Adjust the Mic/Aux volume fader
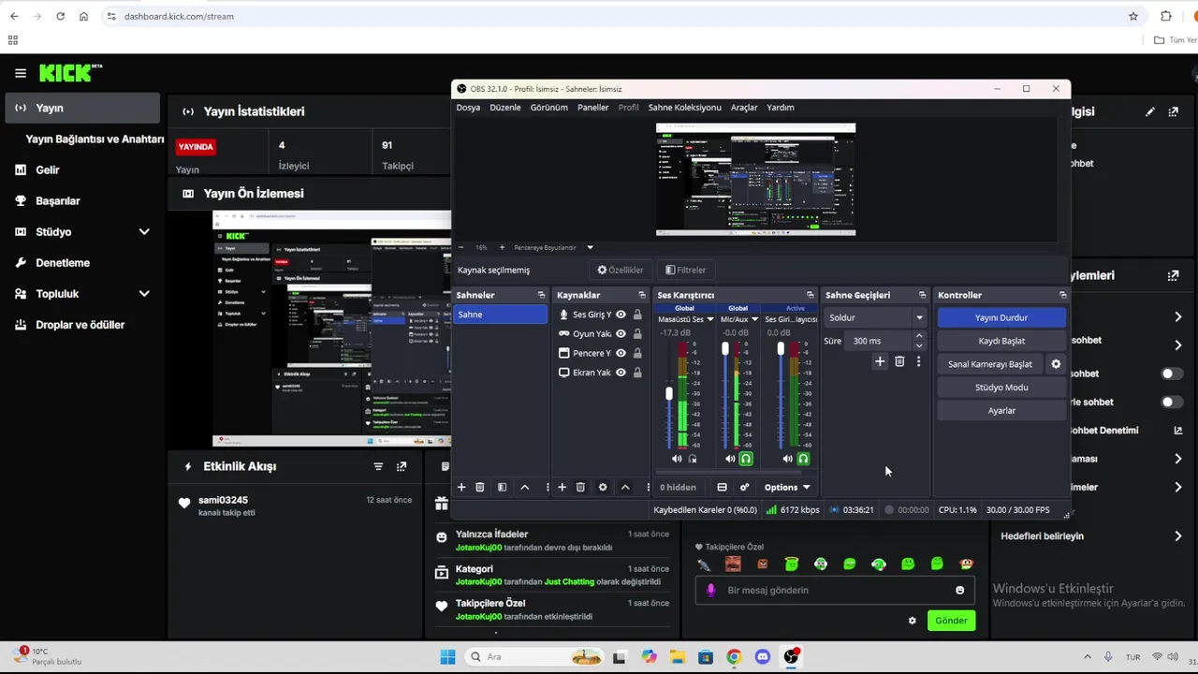The height and width of the screenshot is (674, 1198). click(x=725, y=349)
